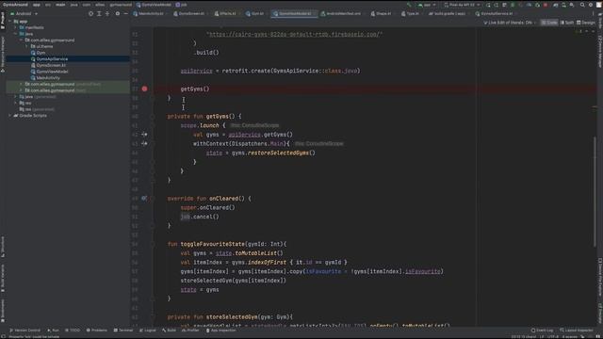The image size is (603, 339).
Task: Open the Logcat tool window
Action: tap(148, 331)
